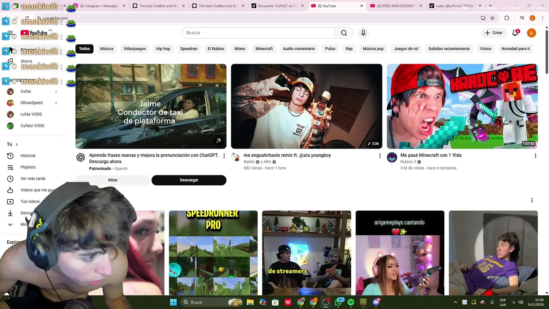Select the Todos filter chip

point(84,49)
